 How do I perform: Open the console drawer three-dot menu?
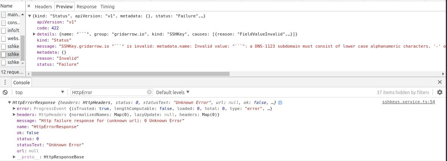click(x=5, y=82)
